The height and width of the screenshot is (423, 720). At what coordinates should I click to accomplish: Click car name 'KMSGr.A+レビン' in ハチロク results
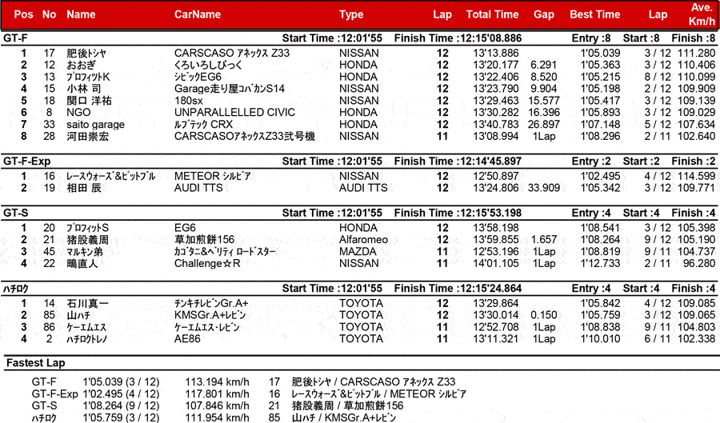[x=210, y=315]
